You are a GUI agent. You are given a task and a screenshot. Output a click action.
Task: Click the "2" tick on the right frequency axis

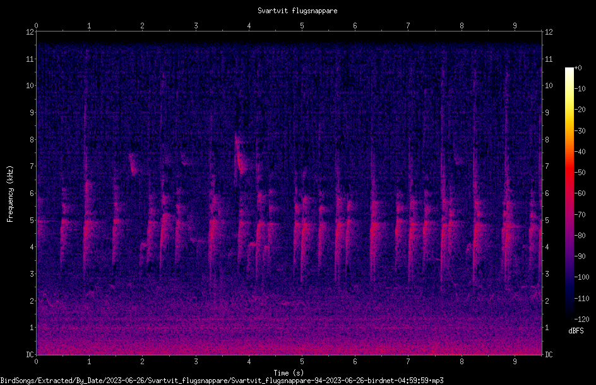click(x=547, y=301)
